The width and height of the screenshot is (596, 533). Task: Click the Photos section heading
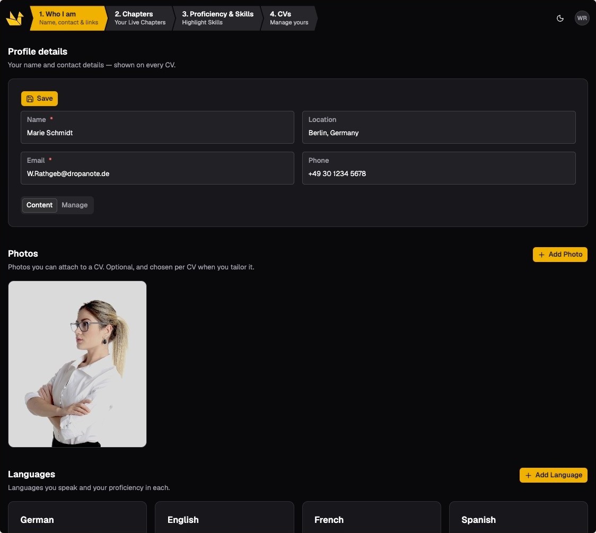pos(23,254)
